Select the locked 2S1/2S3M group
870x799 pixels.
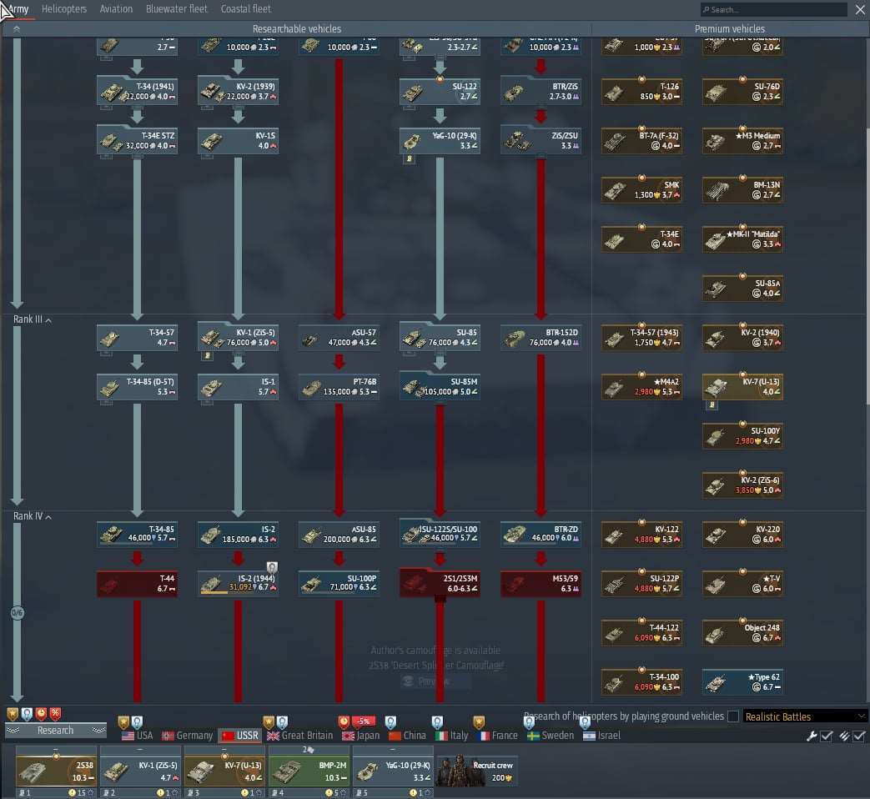point(440,583)
